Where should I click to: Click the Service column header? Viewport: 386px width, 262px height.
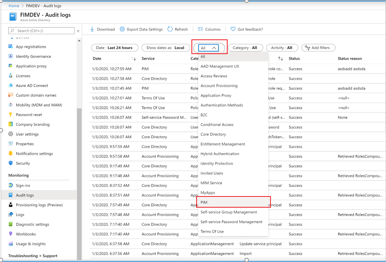tap(148, 59)
